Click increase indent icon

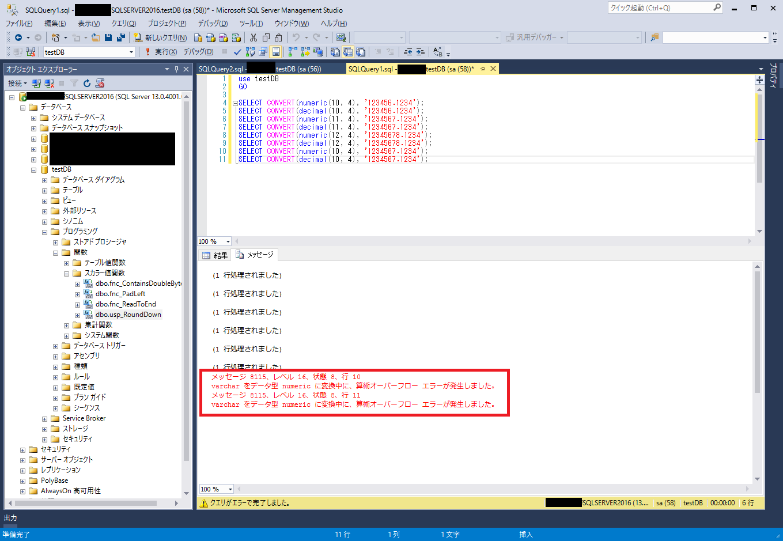[x=421, y=52]
